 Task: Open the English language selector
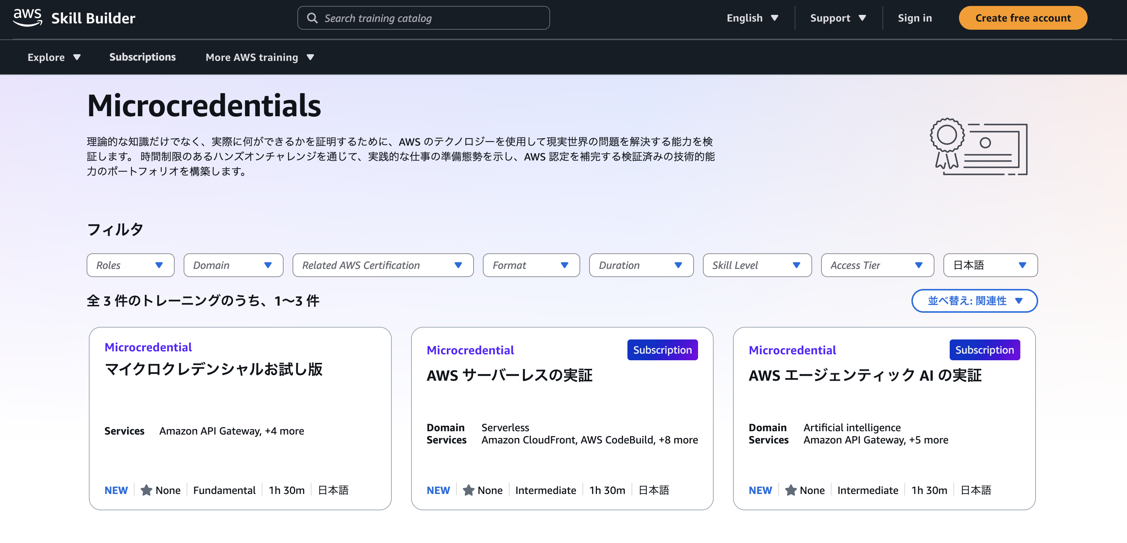click(x=752, y=17)
